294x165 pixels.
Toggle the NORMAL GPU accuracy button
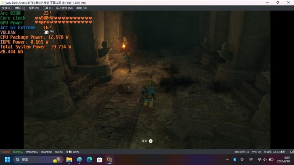pyautogui.click(x=18, y=152)
